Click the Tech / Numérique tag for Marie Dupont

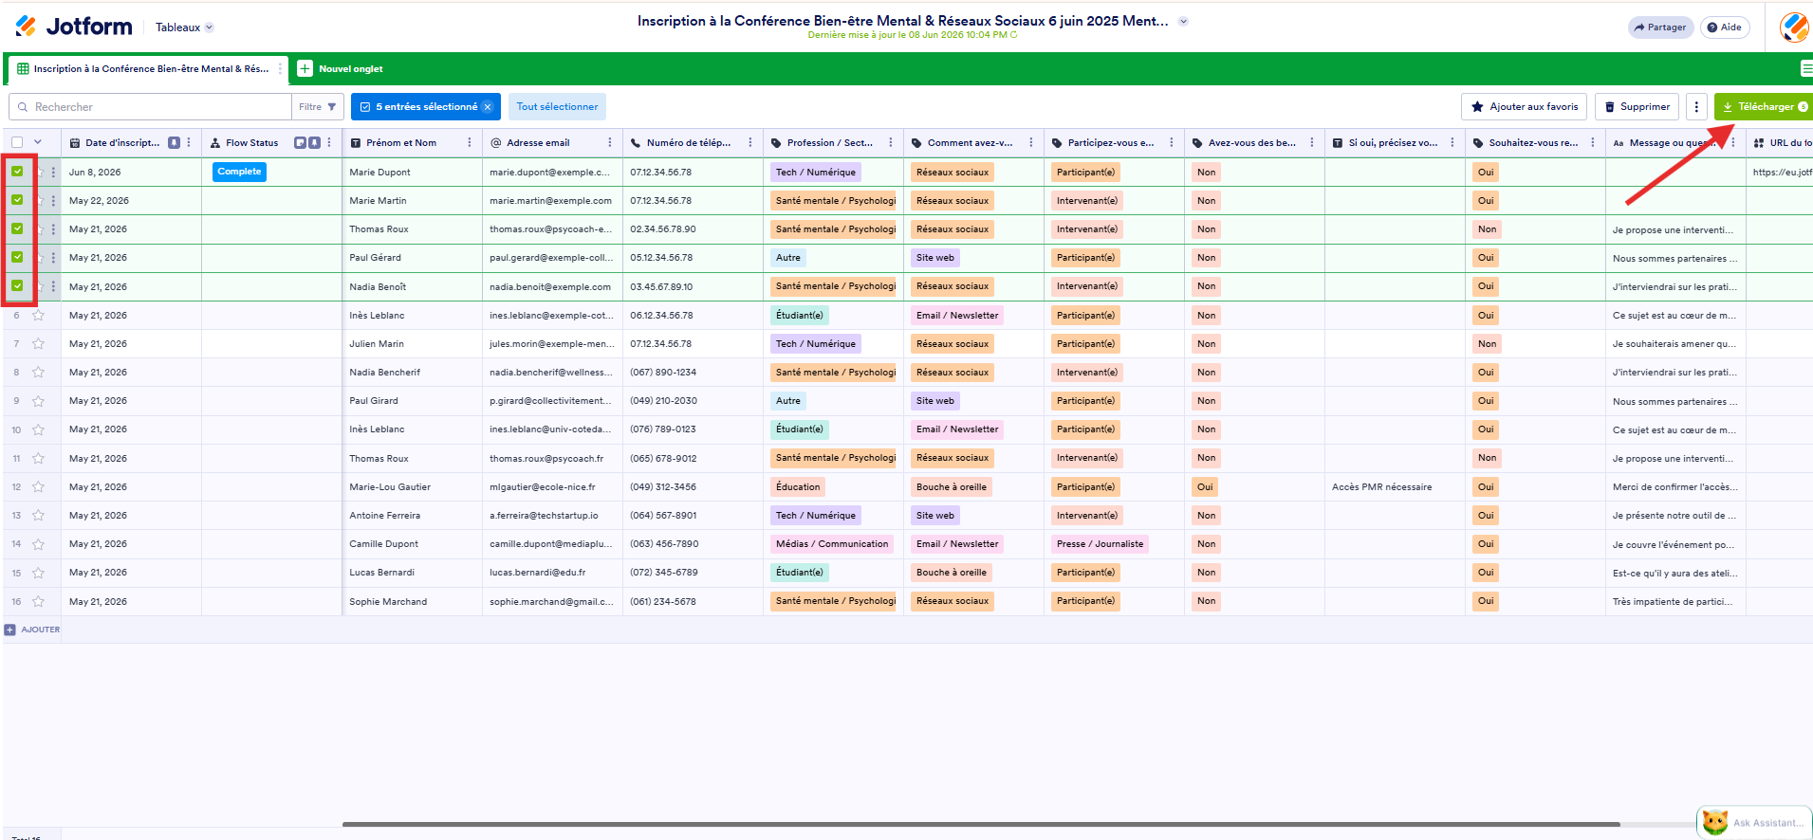pyautogui.click(x=816, y=172)
